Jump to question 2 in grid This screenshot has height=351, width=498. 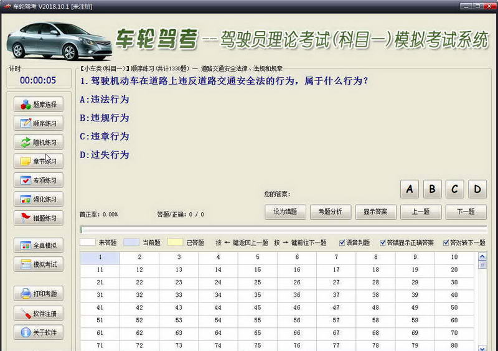click(139, 258)
